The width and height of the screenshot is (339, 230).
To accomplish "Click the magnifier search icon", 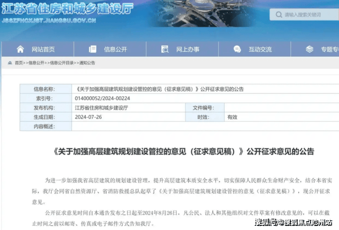I will click(279, 15).
